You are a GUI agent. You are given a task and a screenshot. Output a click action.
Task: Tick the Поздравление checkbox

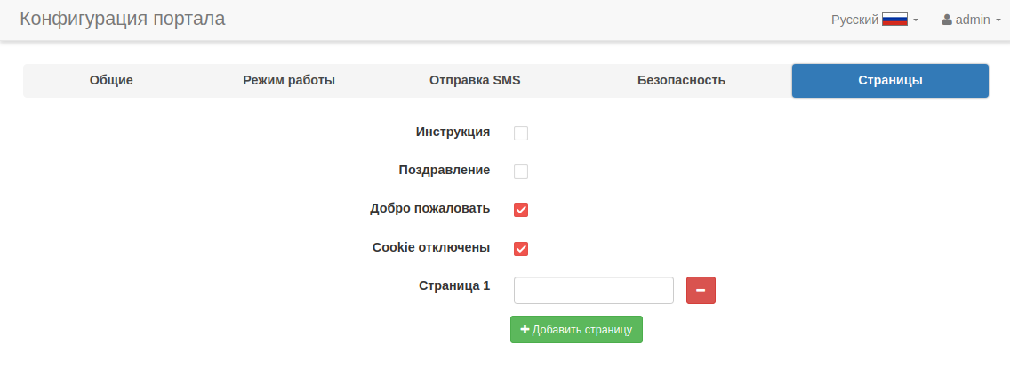[x=521, y=172]
